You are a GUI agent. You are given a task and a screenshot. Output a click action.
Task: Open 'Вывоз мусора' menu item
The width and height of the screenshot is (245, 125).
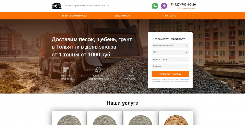coord(122,16)
